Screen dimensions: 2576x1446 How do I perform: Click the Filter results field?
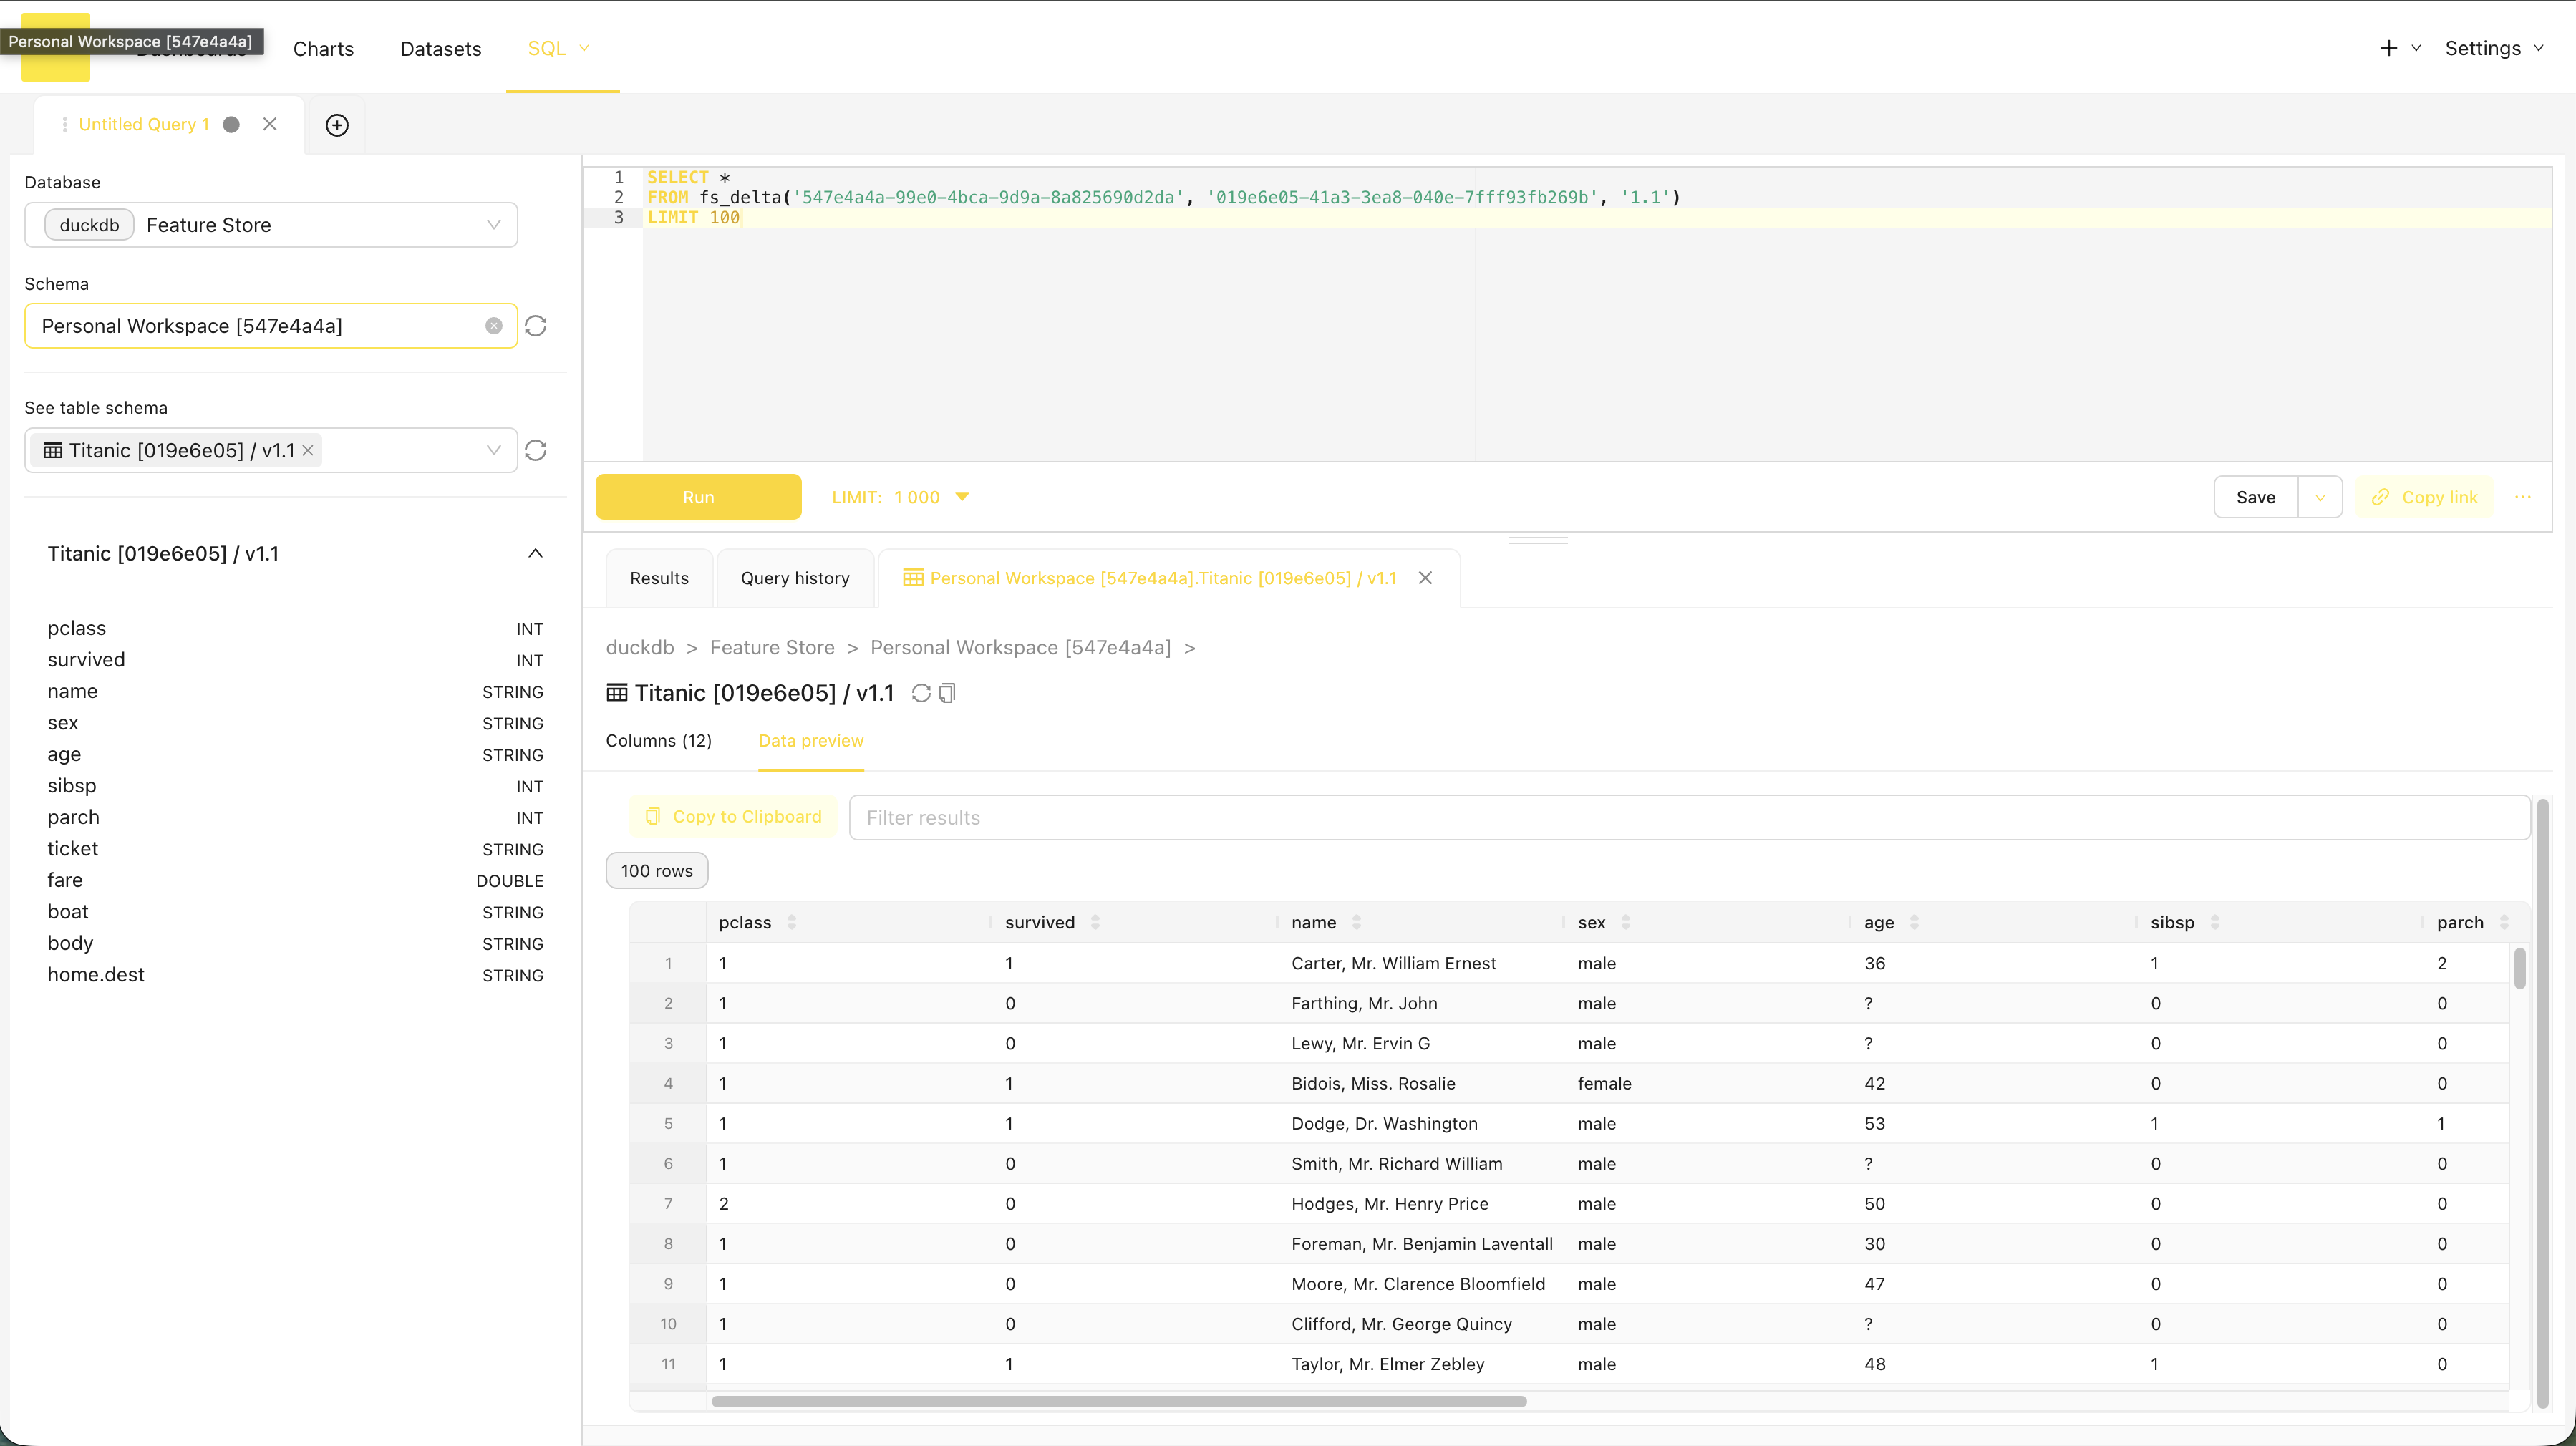pos(1689,818)
